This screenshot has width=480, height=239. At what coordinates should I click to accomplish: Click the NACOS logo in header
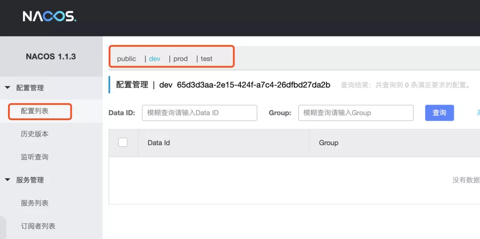tap(50, 16)
